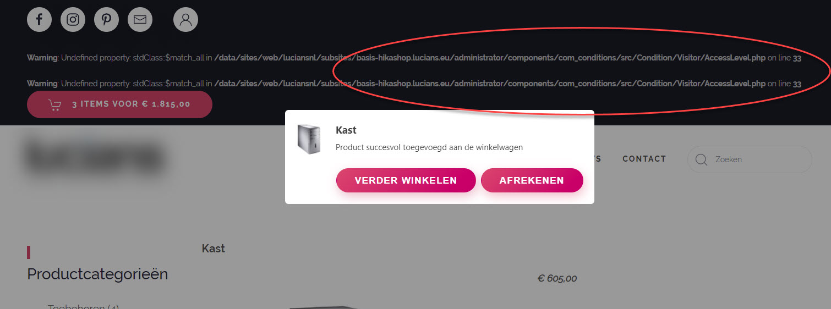Click the Kast computer thumbnail in popup
Screen dimensions: 831x309
click(308, 139)
